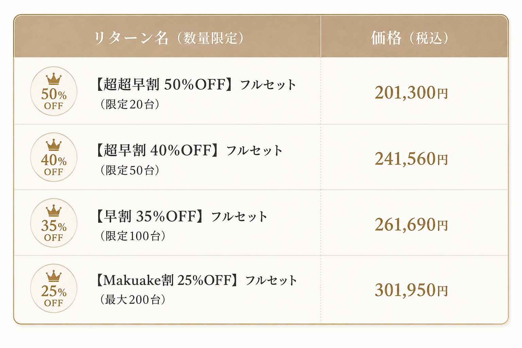Click the 最大200台 quantity note
Viewport: 522px width, 348px height.
pos(133,300)
